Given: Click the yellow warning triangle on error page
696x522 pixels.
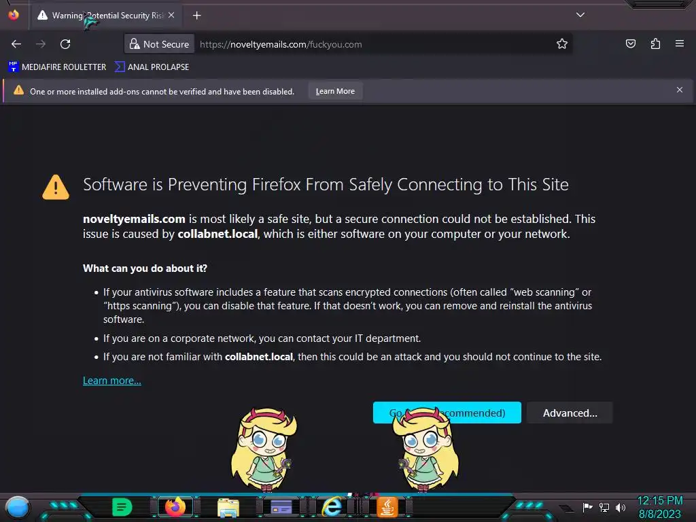Looking at the screenshot, I should point(56,188).
